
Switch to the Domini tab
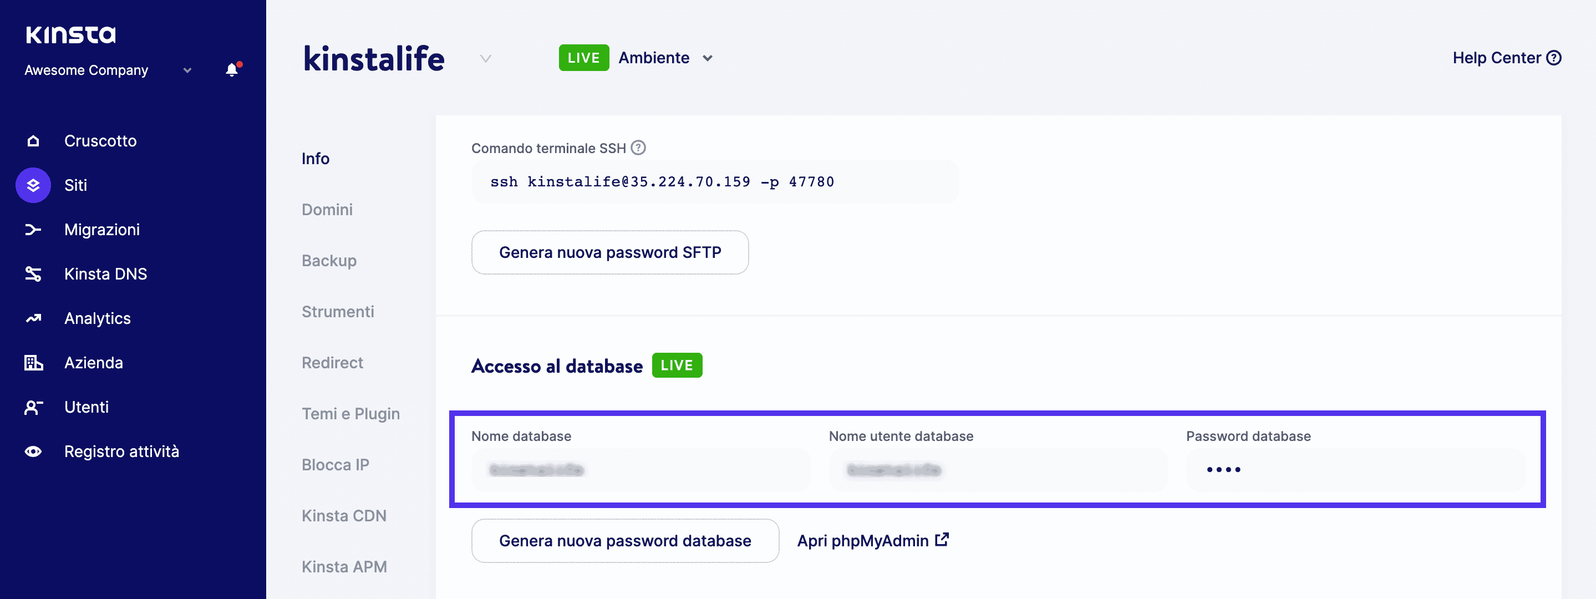click(327, 209)
